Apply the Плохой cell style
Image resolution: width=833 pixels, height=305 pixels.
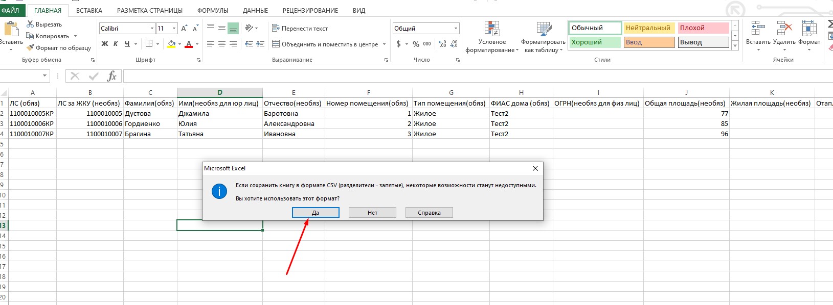[x=703, y=28]
